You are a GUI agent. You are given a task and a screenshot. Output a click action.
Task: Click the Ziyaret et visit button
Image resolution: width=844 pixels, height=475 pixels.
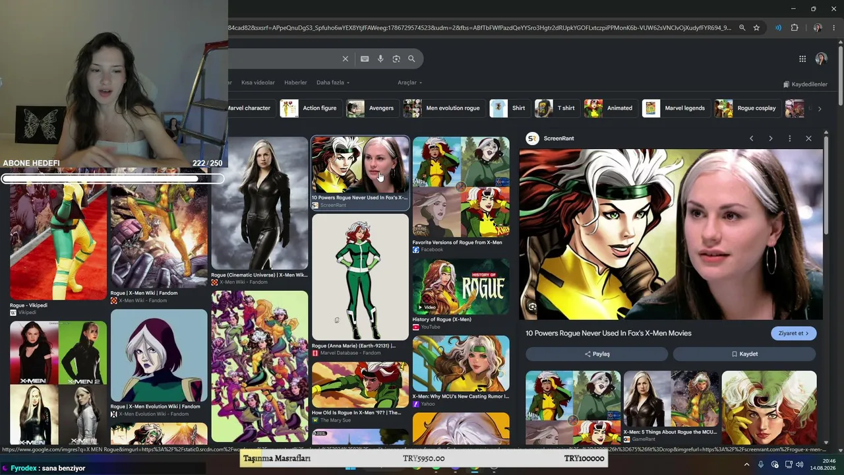tap(793, 333)
